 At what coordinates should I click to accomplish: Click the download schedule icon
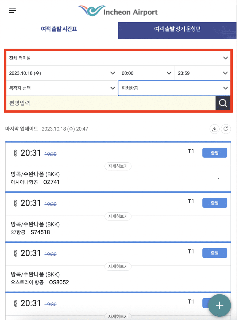pyautogui.click(x=215, y=129)
